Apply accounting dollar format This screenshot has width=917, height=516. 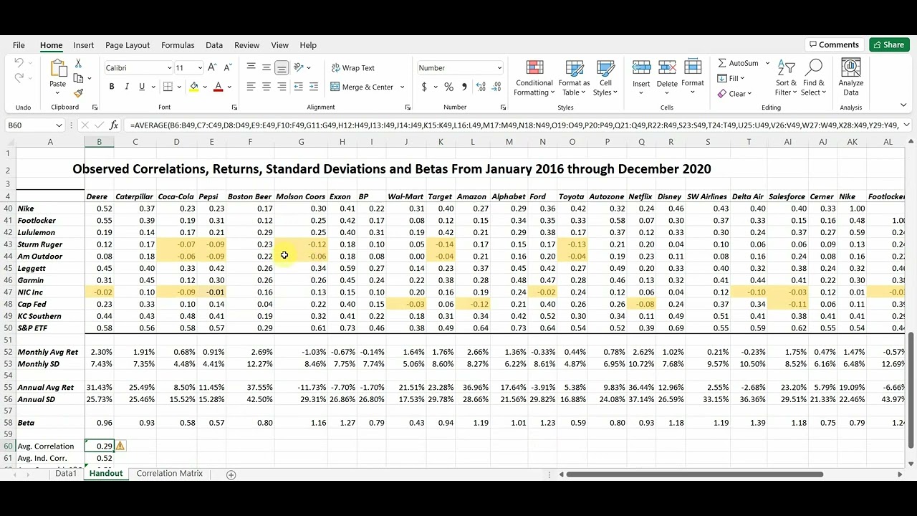coord(424,87)
